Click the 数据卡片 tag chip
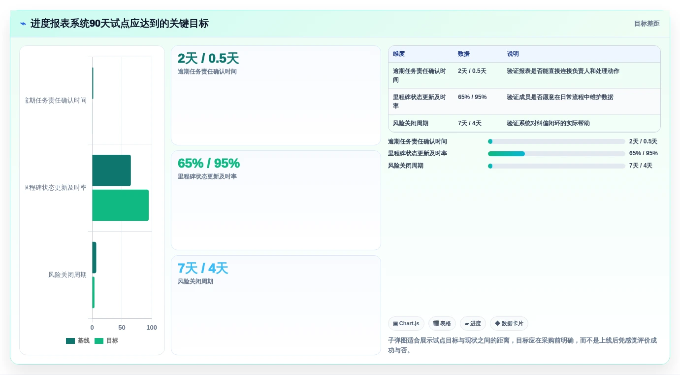 [509, 324]
